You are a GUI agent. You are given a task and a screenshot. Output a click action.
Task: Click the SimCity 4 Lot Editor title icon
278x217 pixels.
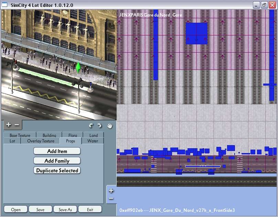tap(4, 5)
